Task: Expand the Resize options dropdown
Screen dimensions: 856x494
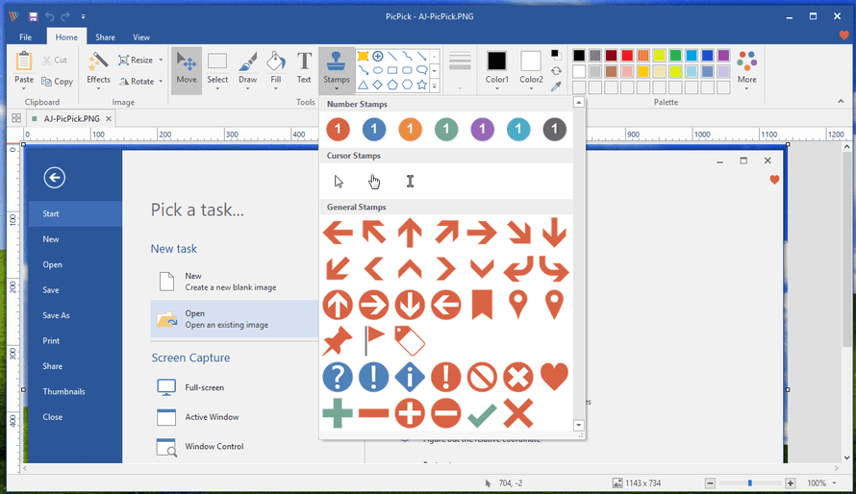Action: point(161,60)
